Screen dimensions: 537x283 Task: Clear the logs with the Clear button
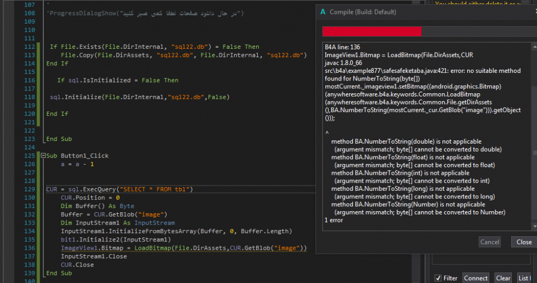click(x=503, y=278)
